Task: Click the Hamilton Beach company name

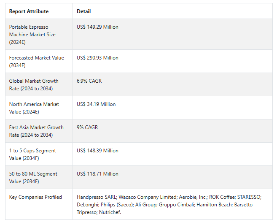Action: [x=215, y=205]
